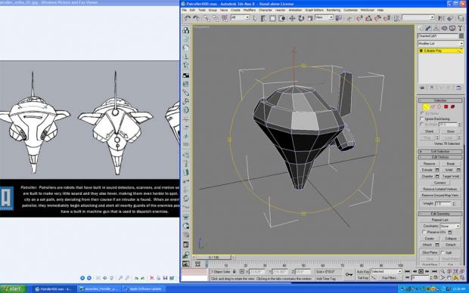
Task: Click the Collapse button in Edit Geometry
Action: (450, 239)
